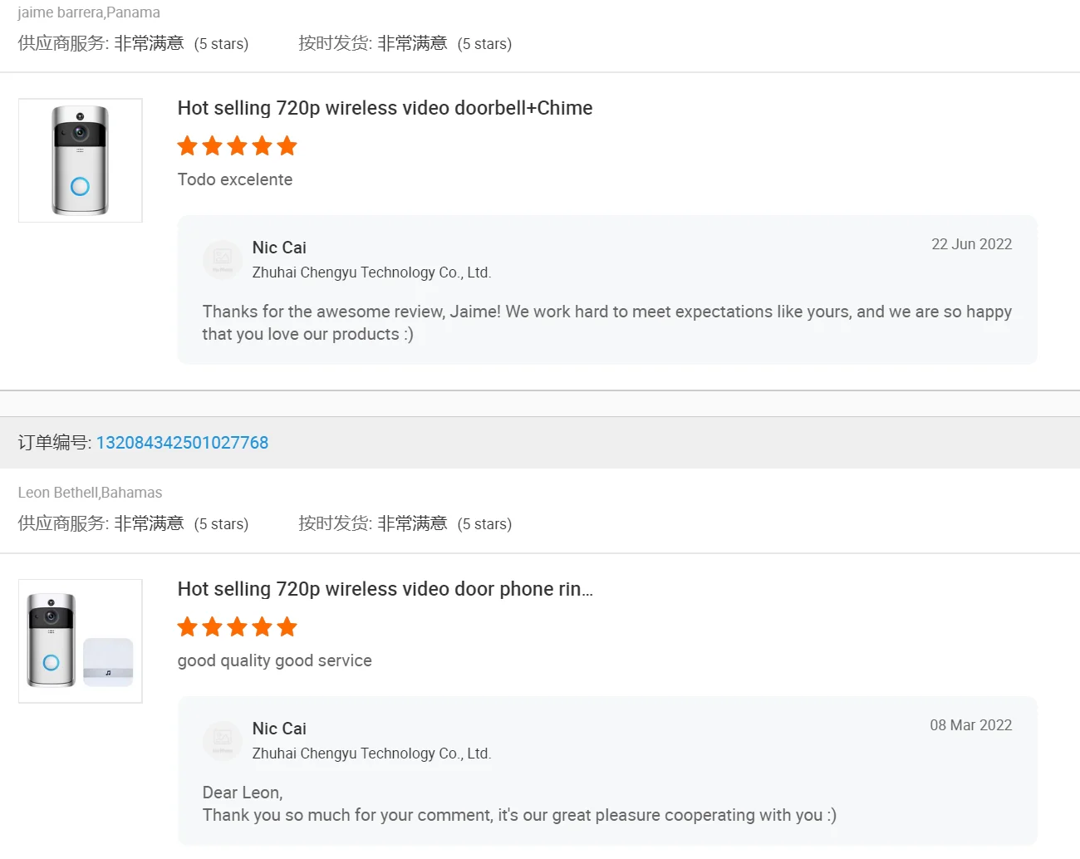Open the 'Hot selling 720p wireless video door phone rin...' title
Viewport: 1080px width, 859px height.
(x=385, y=589)
